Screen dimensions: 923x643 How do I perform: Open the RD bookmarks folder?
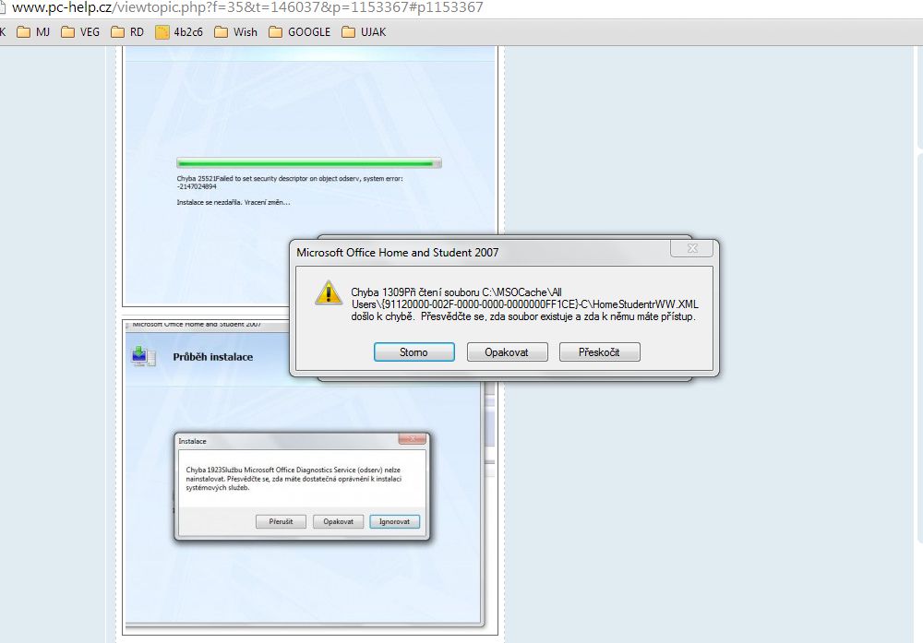coord(127,31)
